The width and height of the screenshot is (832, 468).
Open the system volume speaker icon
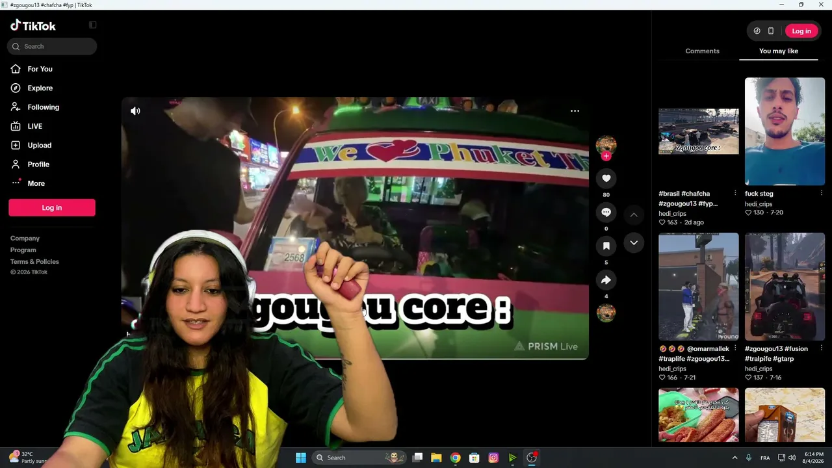(792, 458)
